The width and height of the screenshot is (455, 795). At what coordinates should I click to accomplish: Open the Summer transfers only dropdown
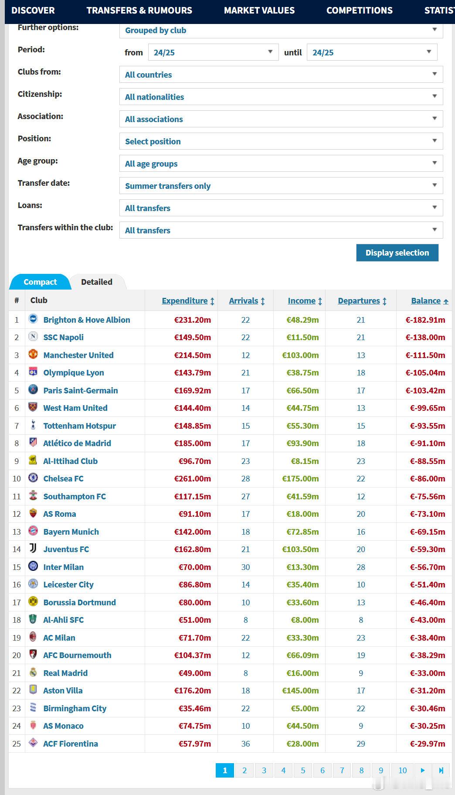(281, 186)
